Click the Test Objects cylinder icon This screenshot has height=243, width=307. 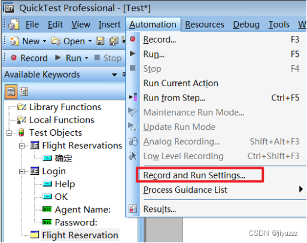(x=22, y=132)
